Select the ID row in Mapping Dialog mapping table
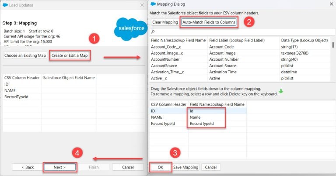The image size is (336, 176). (198, 111)
